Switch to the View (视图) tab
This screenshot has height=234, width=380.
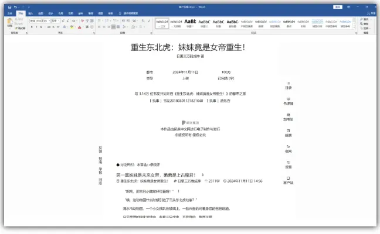101,13
